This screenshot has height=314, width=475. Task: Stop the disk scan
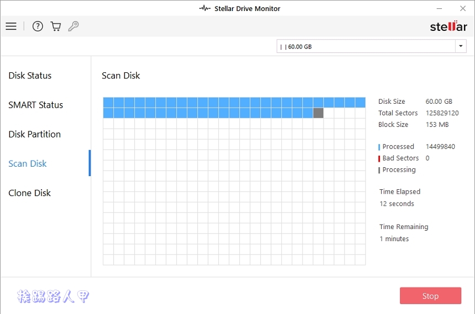pyautogui.click(x=430, y=296)
